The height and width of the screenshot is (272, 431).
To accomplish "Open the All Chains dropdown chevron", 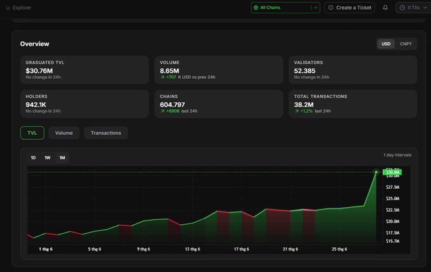I will (315, 8).
